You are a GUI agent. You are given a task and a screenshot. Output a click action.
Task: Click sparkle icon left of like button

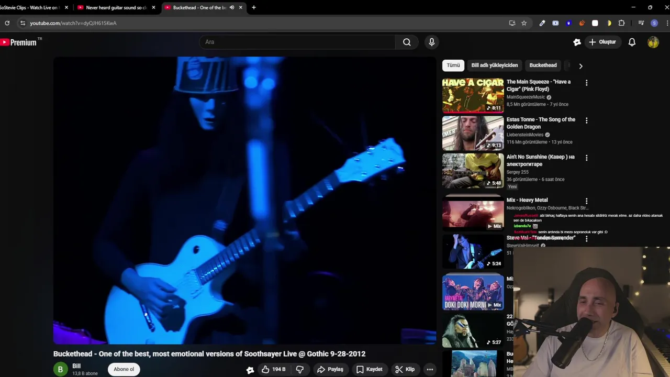click(250, 370)
